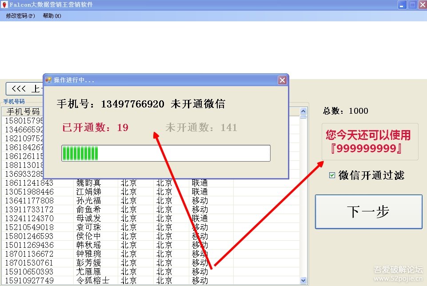Image resolution: width=427 pixels, height=286 pixels.
Task: Click the green progress bar in dialog
Action: [166, 153]
